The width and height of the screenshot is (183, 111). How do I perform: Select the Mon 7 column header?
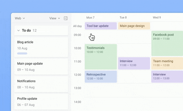point(90,18)
